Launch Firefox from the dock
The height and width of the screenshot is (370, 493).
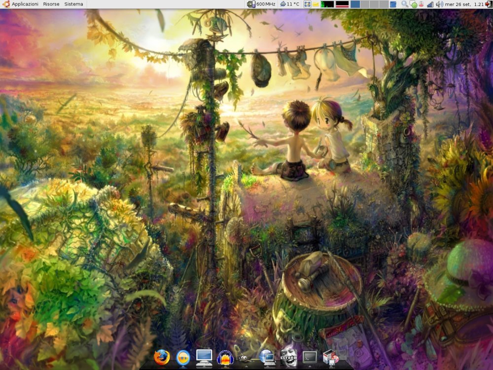(x=162, y=358)
